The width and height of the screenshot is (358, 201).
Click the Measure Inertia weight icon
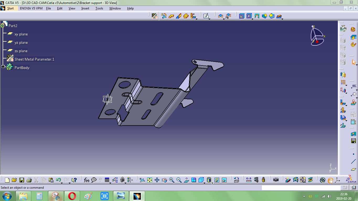[x=264, y=180]
